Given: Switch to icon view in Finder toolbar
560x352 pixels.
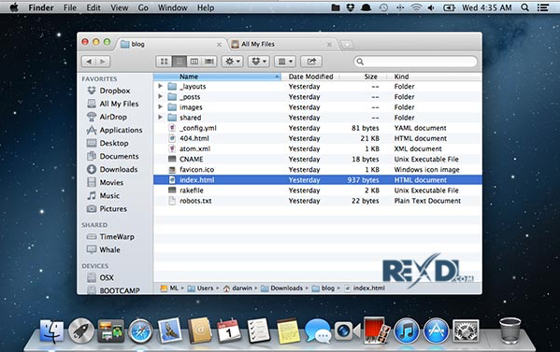Looking at the screenshot, I should click(164, 62).
